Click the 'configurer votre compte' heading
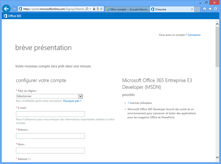221x164 pixels. (x=41, y=80)
